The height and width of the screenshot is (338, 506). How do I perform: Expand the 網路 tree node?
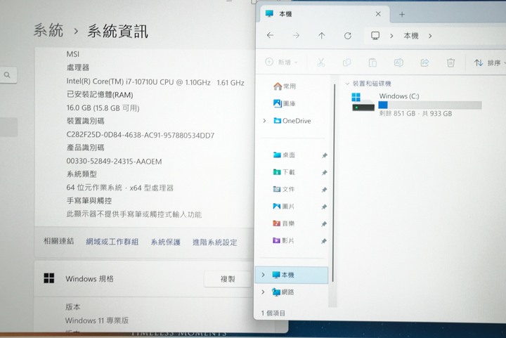(x=263, y=292)
